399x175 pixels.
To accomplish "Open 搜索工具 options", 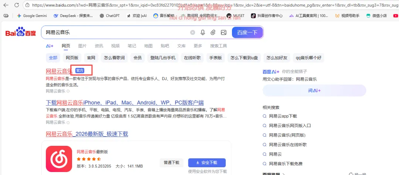I will [218, 46].
